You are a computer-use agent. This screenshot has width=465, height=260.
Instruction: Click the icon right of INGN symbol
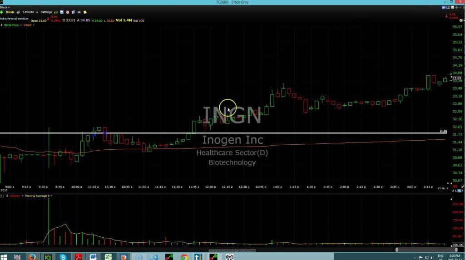pyautogui.click(x=18, y=12)
